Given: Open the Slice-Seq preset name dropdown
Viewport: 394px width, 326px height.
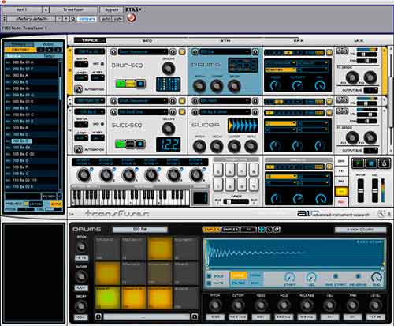Looking at the screenshot, I should coord(143,112).
